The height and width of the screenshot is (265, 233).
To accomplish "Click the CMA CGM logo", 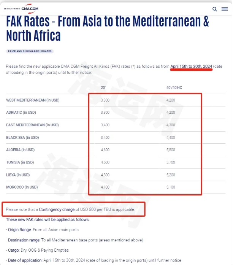I will click(x=21, y=9).
